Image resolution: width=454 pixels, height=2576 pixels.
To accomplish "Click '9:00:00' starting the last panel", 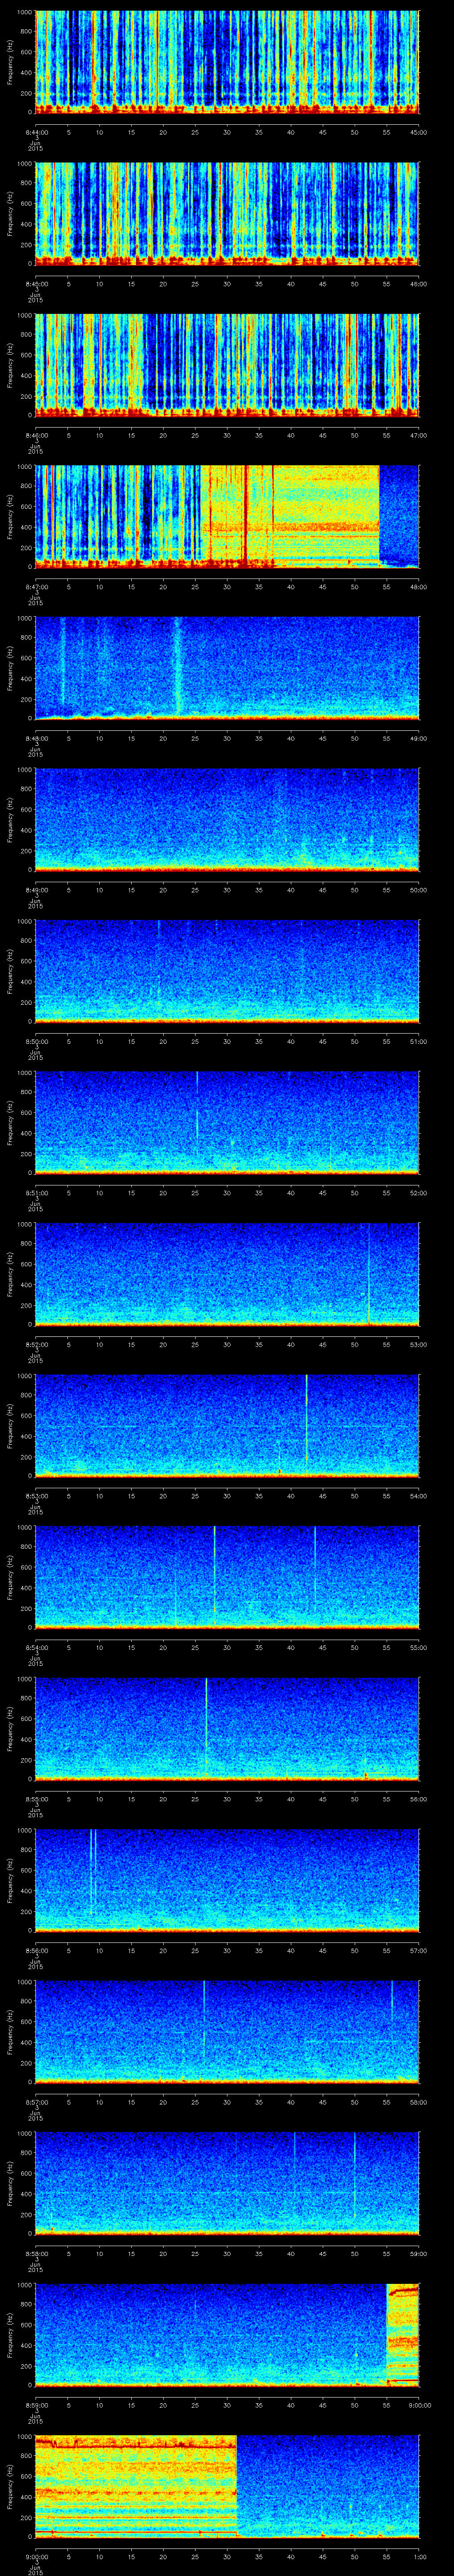I will click(36, 2556).
